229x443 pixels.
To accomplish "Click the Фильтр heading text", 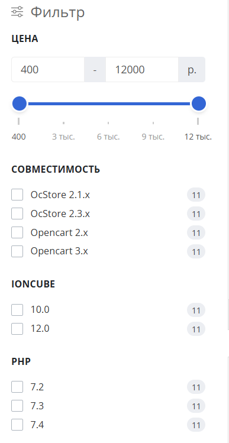I will (x=57, y=12).
